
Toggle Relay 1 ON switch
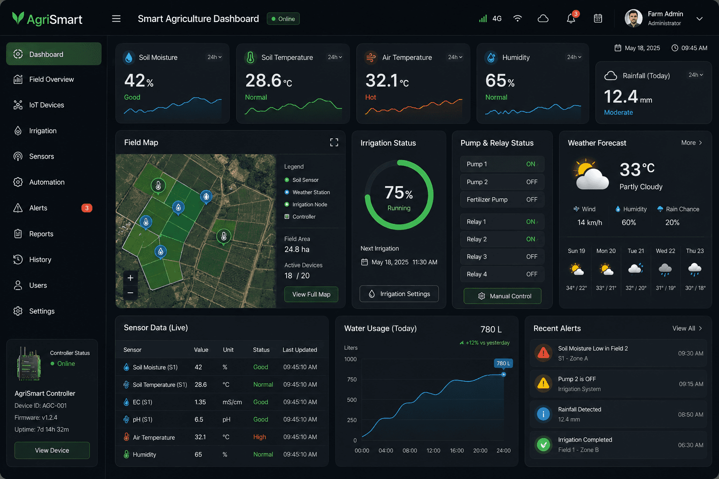coord(532,222)
